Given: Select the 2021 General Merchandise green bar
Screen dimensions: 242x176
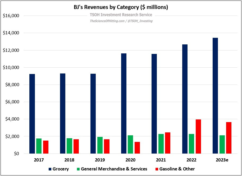Looking at the screenshot, I should click(161, 144).
